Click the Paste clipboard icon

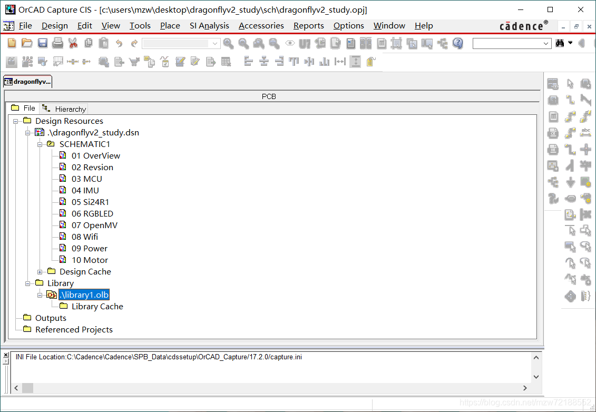click(103, 43)
